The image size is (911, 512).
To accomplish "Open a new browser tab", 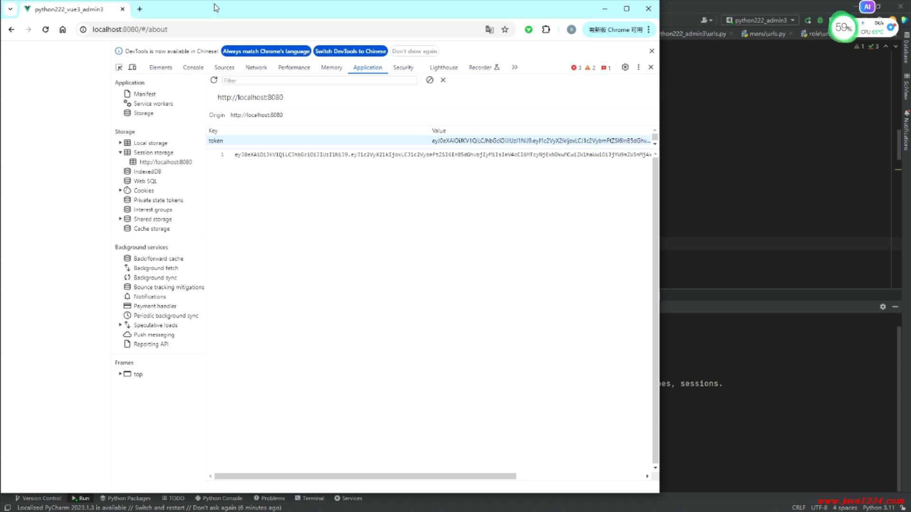I will [139, 9].
